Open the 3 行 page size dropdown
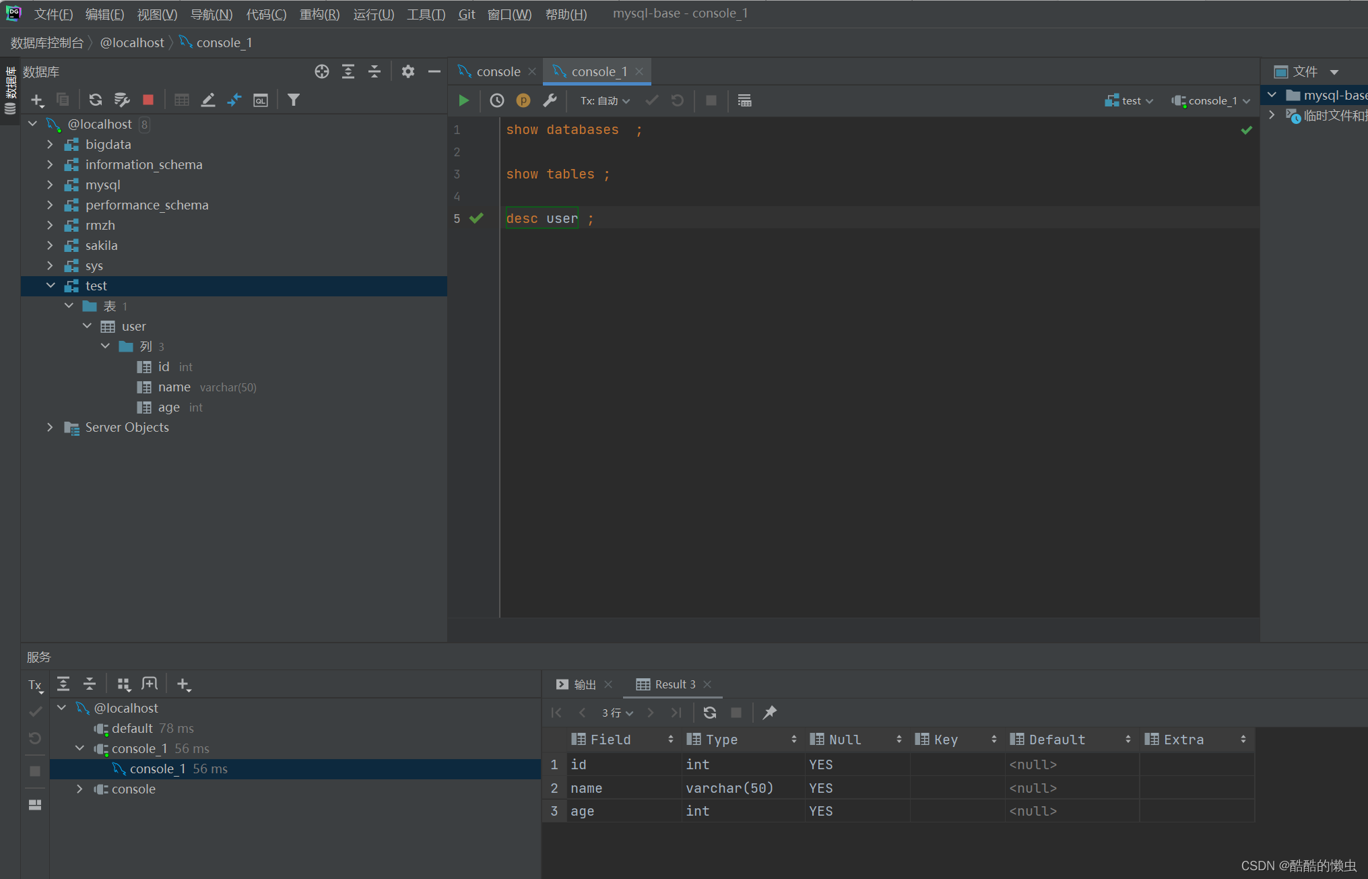Image resolution: width=1368 pixels, height=879 pixels. [617, 713]
